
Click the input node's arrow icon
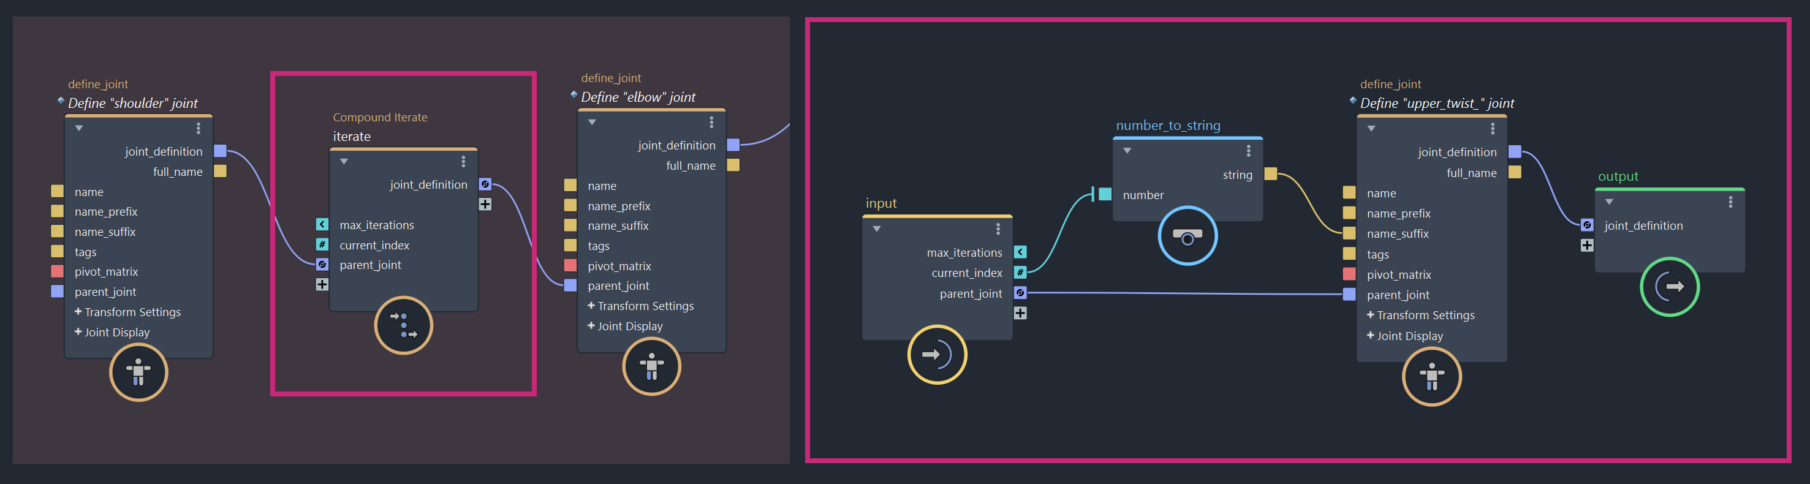tap(937, 354)
